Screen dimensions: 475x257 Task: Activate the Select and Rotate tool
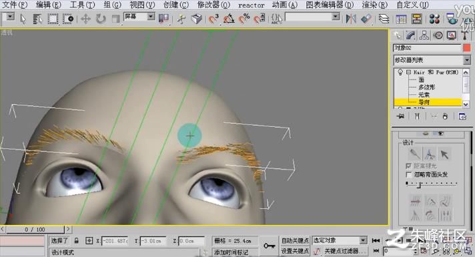tap(101, 19)
